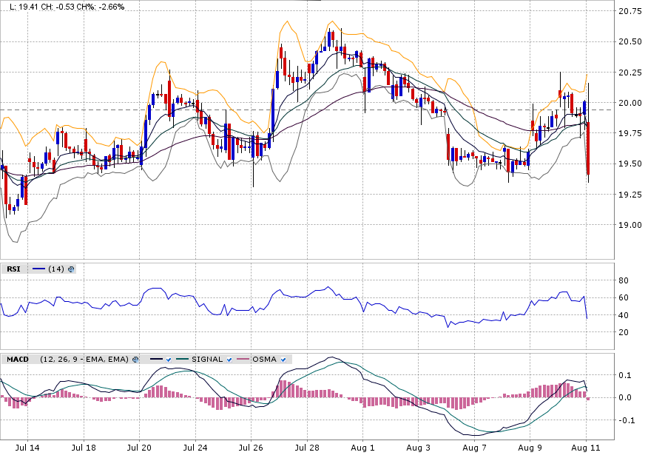The height and width of the screenshot is (458, 648).
Task: Click the Jul 28 date axis label
Action: point(307,448)
